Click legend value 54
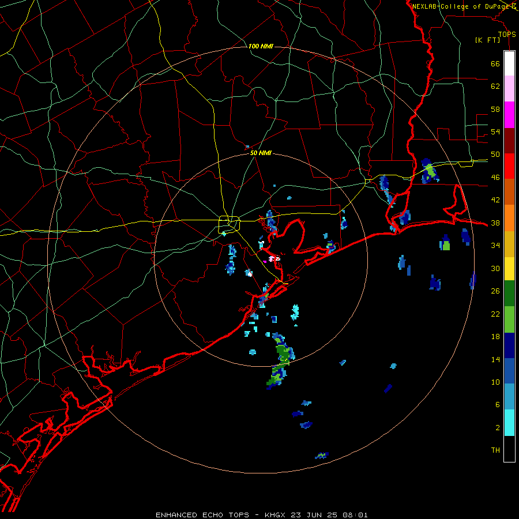This screenshot has height=519, width=519. pos(495,131)
